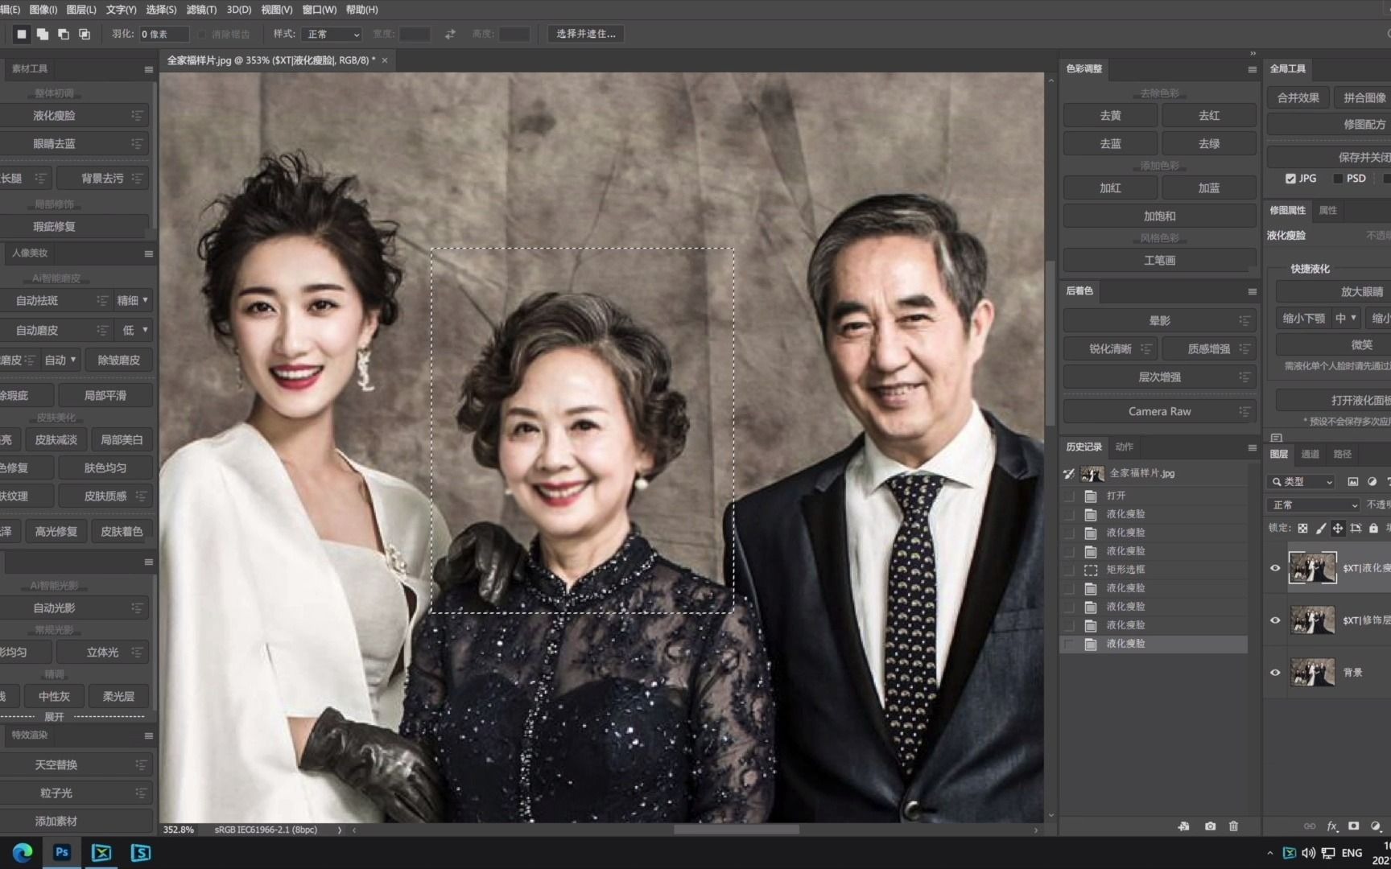Delete current history state via trash icon

tap(1233, 826)
